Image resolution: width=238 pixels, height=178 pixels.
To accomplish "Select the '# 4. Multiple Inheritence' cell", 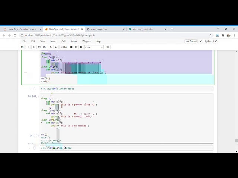I will click(126, 89).
